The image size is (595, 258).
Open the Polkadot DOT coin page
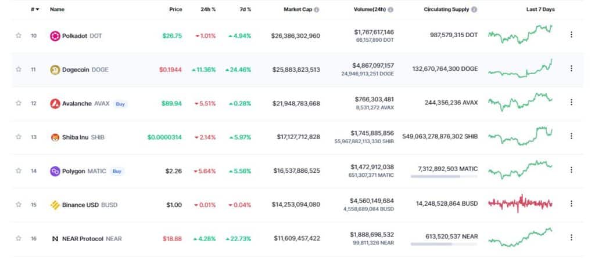(x=82, y=36)
